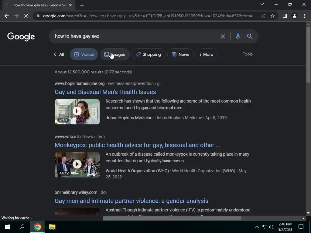Open the volume control tray icon
Screen dimensions: 311x233
click(272, 227)
